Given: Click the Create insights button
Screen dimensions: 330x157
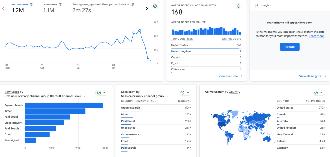Looking at the screenshot, I should click(x=290, y=47).
